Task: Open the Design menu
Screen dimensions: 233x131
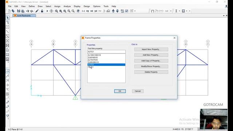Action: pos(87,6)
